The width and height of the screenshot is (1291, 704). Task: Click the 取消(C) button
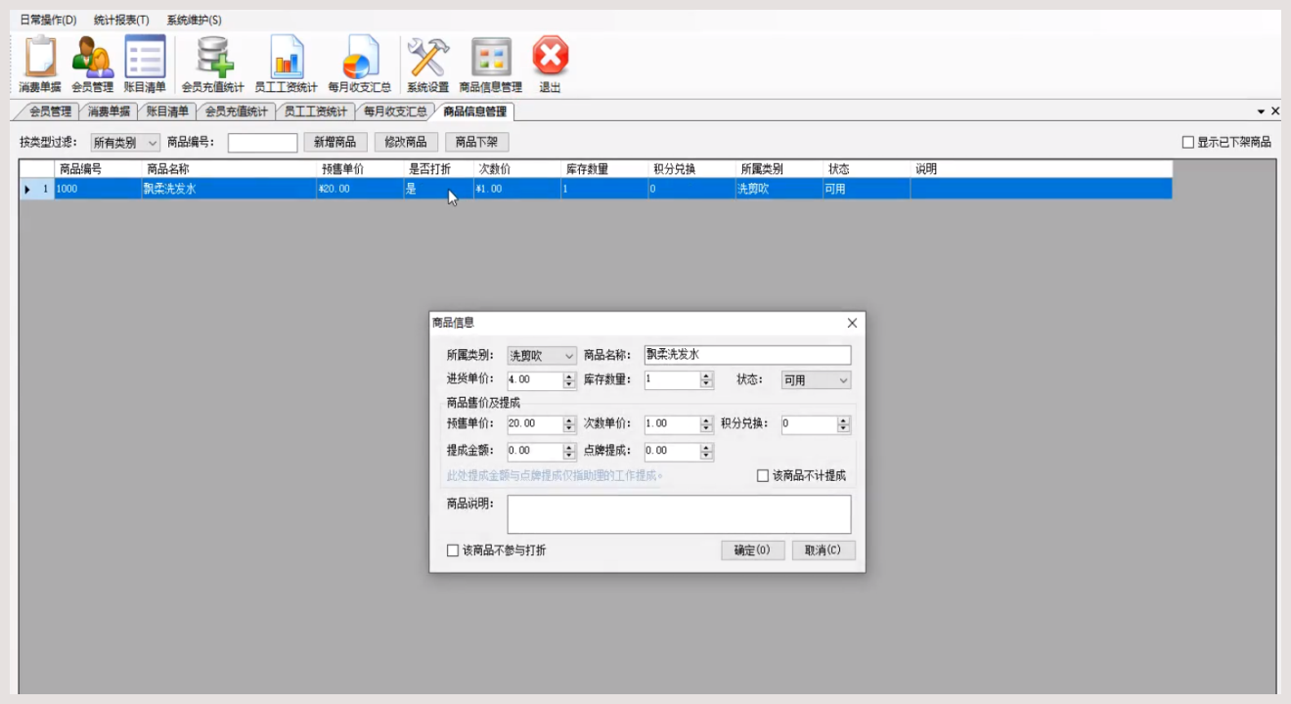(x=824, y=550)
